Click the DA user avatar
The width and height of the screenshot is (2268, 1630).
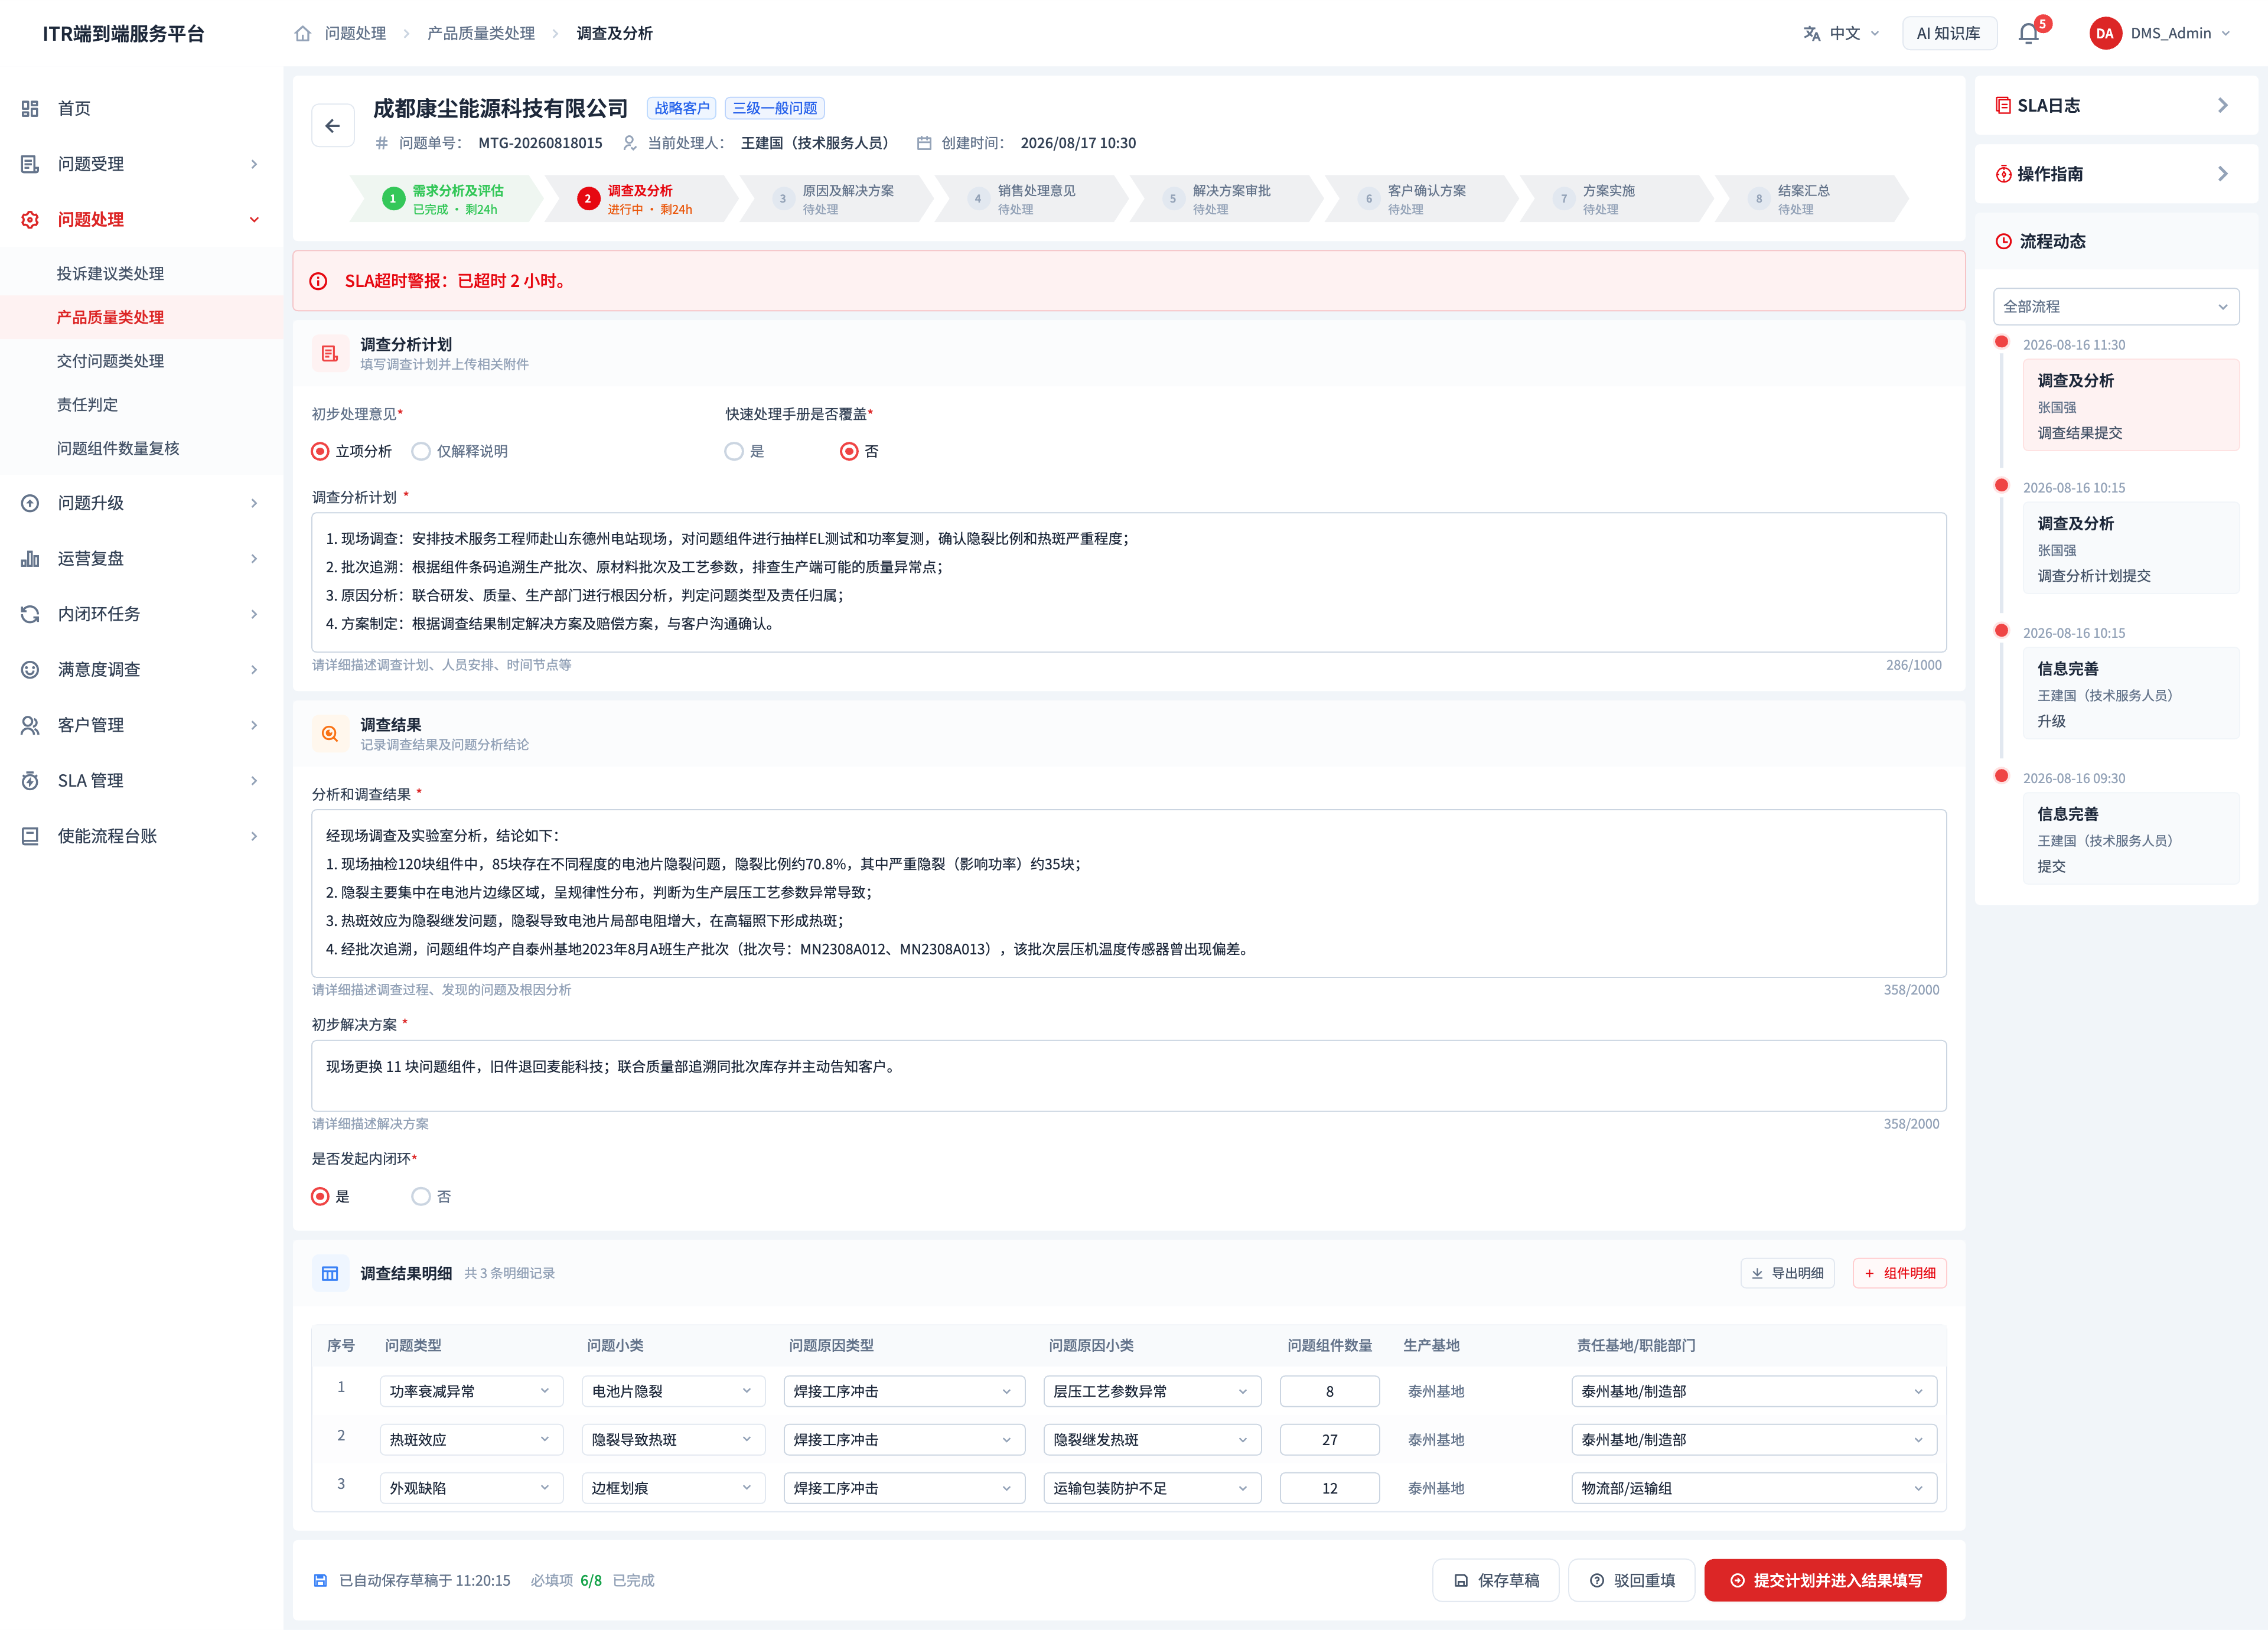pos(2105,33)
